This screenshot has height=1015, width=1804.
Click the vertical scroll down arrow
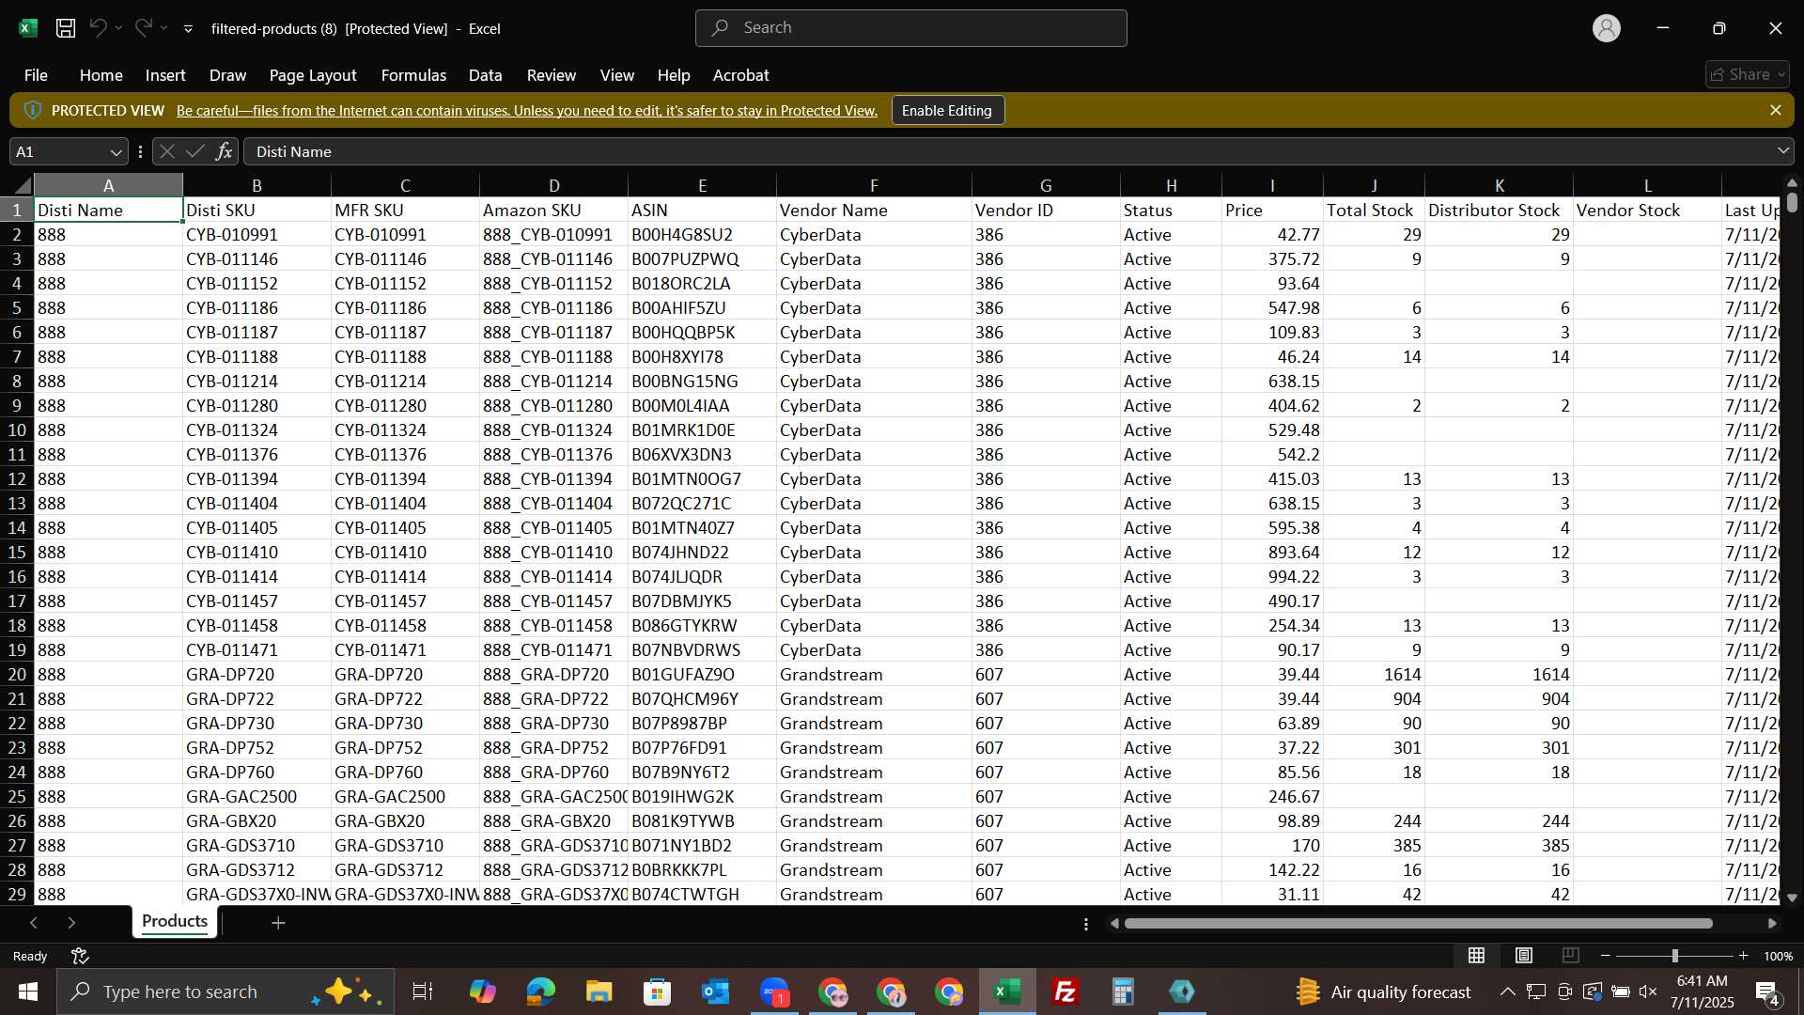point(1792,898)
